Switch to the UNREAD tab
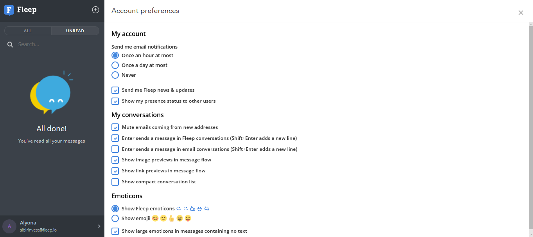 pyautogui.click(x=75, y=31)
